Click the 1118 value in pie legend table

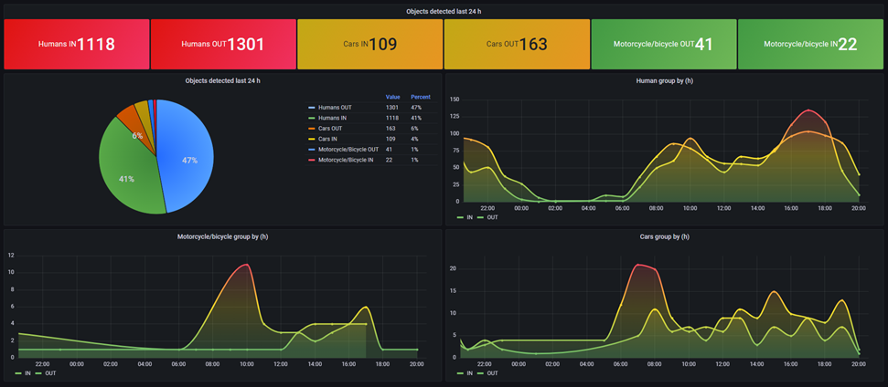[x=392, y=118]
